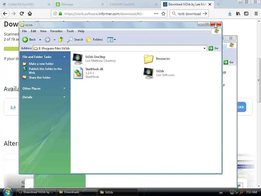Reload the Firefox page

(x=22, y=14)
